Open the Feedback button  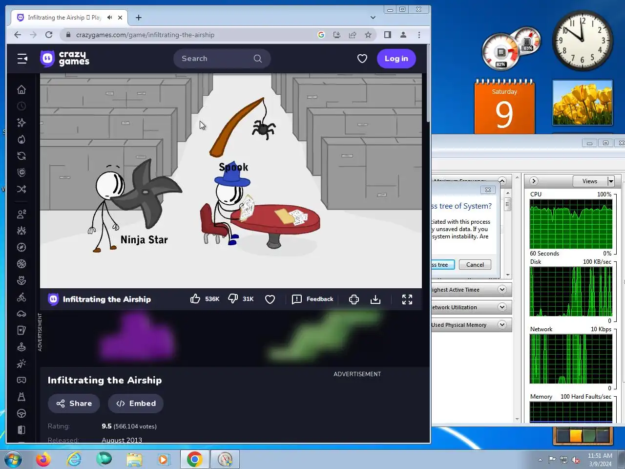(x=312, y=299)
